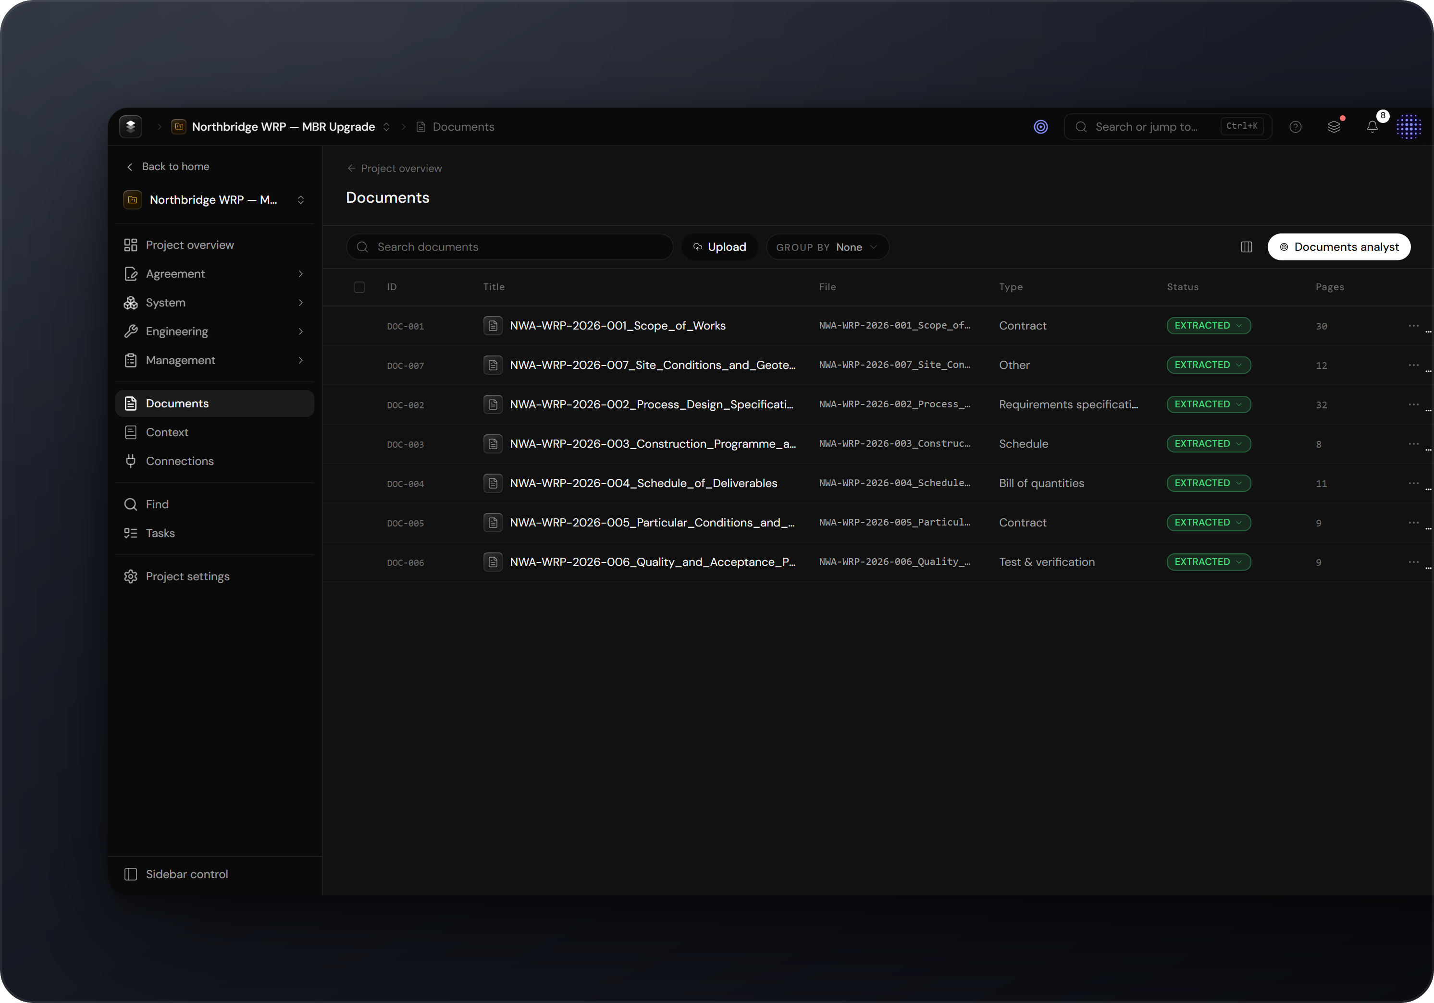Open the more options menu for DOC-007
The image size is (1434, 1003).
pyautogui.click(x=1413, y=365)
